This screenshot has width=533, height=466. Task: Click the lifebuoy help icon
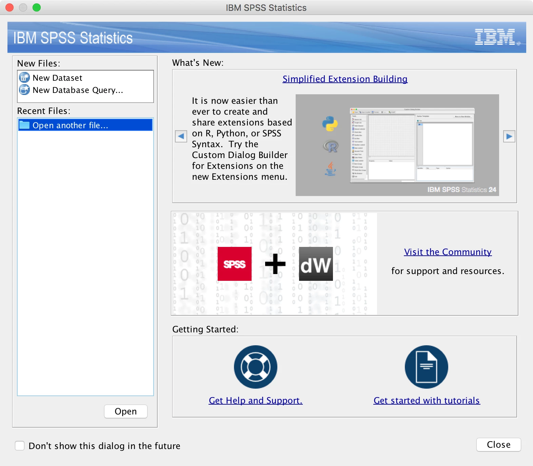coord(256,367)
